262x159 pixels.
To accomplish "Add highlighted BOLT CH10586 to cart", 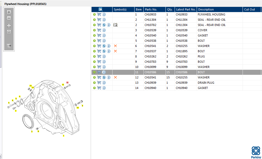I will (99, 72).
